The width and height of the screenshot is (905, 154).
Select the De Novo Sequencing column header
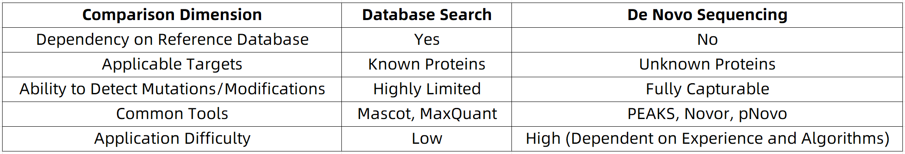click(707, 15)
